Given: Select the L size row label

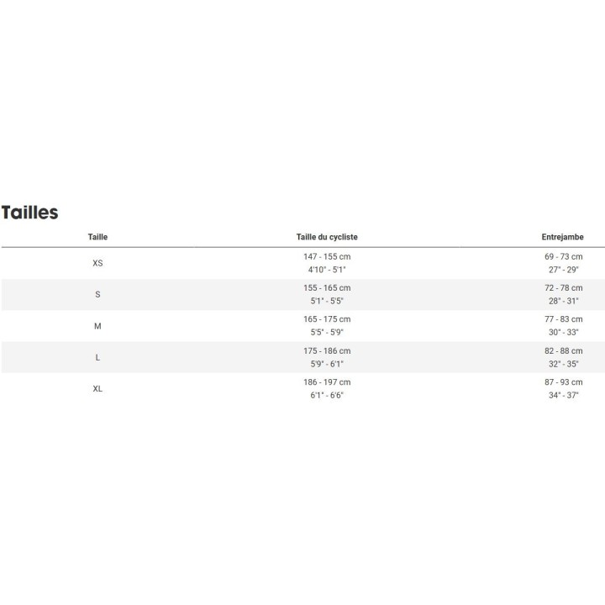Looking at the screenshot, I should point(97,357).
